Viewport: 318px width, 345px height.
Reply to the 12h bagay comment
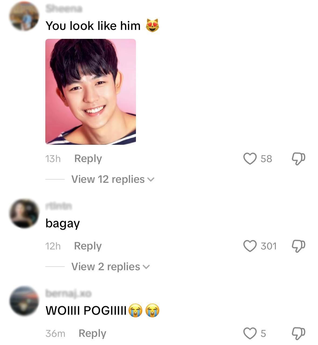[x=88, y=246]
